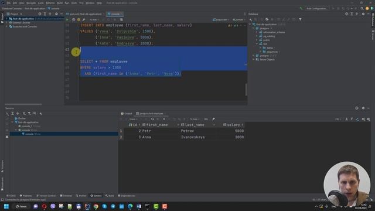Click the results grid search magnifier icon
The image size is (375, 211).
point(369,119)
